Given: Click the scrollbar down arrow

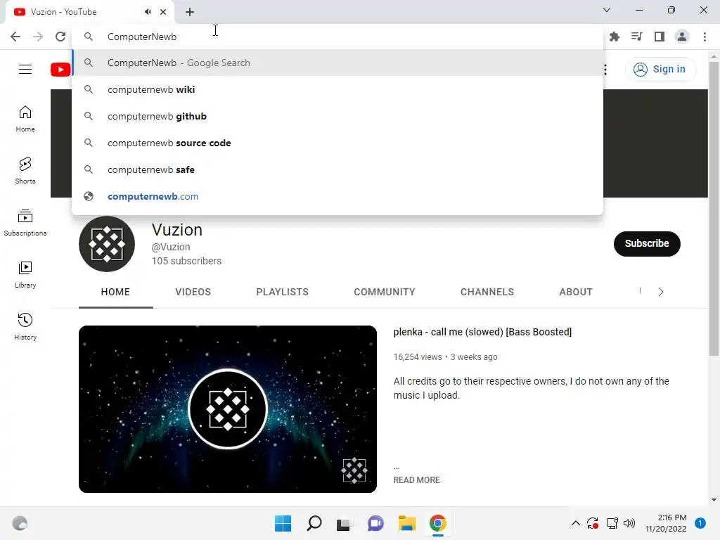Looking at the screenshot, I should [x=714, y=500].
